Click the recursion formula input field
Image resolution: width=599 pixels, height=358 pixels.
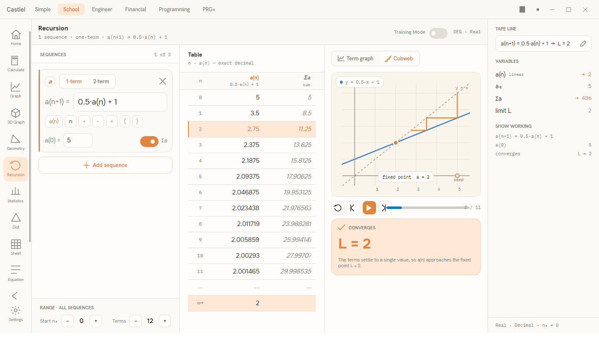(x=120, y=102)
